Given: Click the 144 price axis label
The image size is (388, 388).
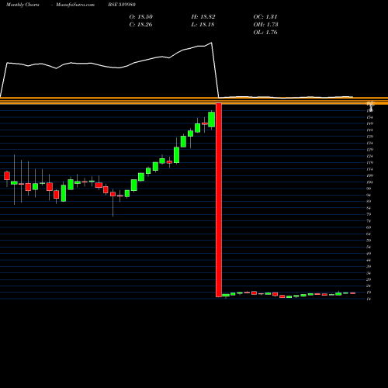Looking at the screenshot, I should 370,130.
